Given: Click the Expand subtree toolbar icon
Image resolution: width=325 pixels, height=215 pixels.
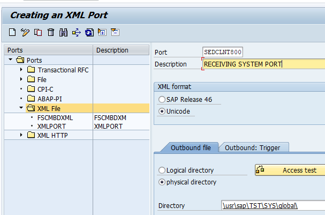Looking at the screenshot, I should (x=102, y=33).
